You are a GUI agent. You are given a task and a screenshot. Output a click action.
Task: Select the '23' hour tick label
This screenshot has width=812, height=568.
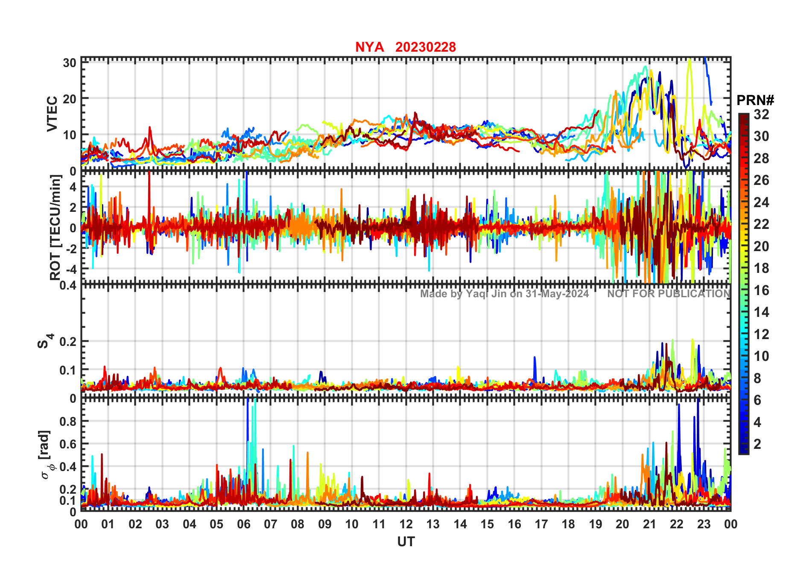click(x=704, y=524)
